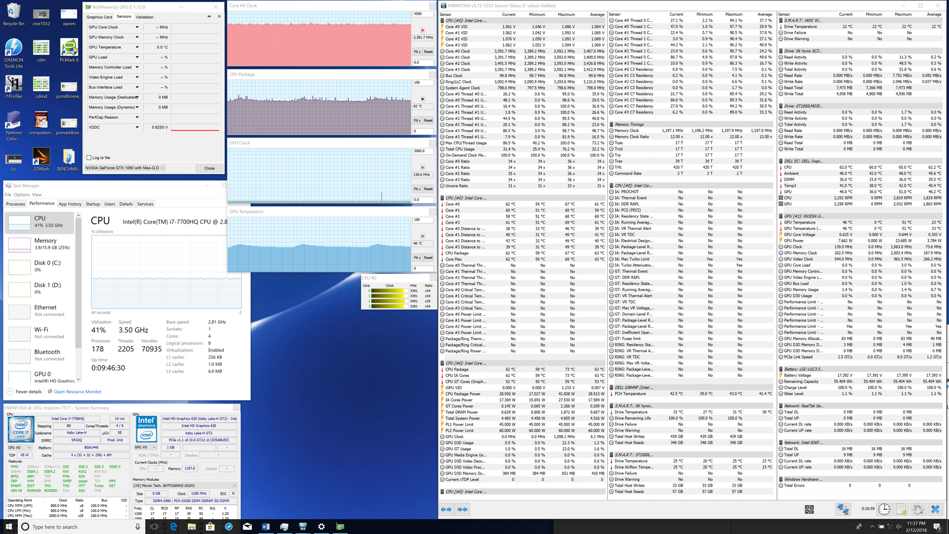Expand GPU Temperature sensor dropdown

click(137, 47)
